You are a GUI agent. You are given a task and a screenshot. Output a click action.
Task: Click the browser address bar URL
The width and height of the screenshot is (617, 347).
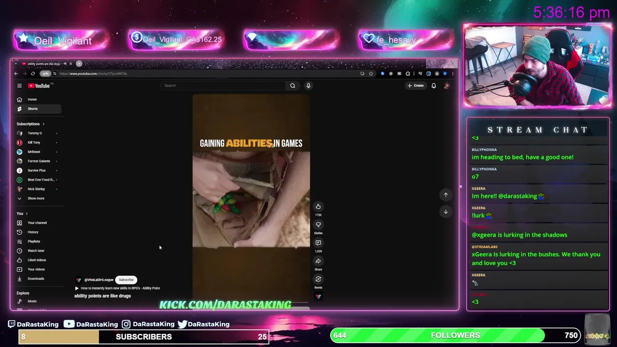pyautogui.click(x=93, y=74)
